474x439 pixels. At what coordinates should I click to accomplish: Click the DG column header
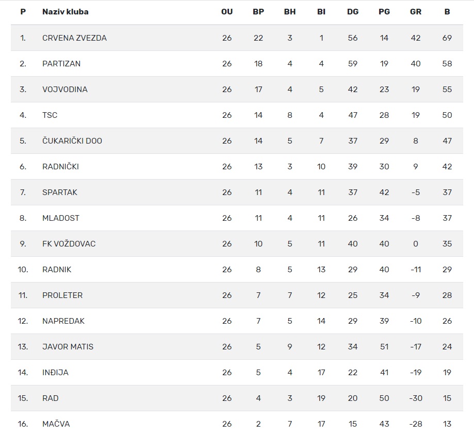coord(353,12)
